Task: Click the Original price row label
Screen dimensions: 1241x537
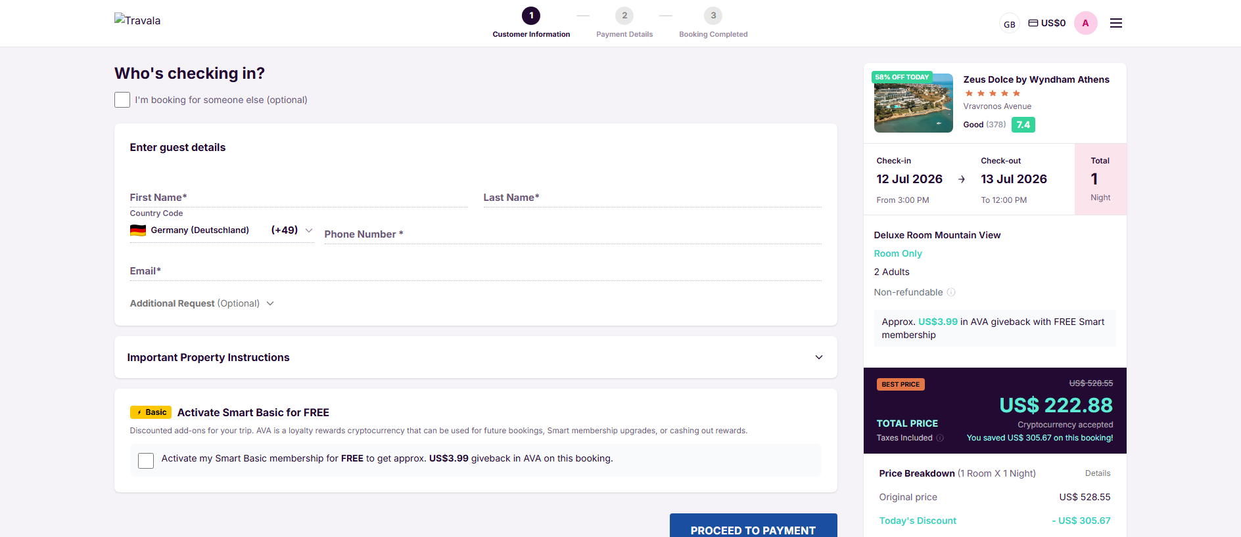Action: (908, 497)
